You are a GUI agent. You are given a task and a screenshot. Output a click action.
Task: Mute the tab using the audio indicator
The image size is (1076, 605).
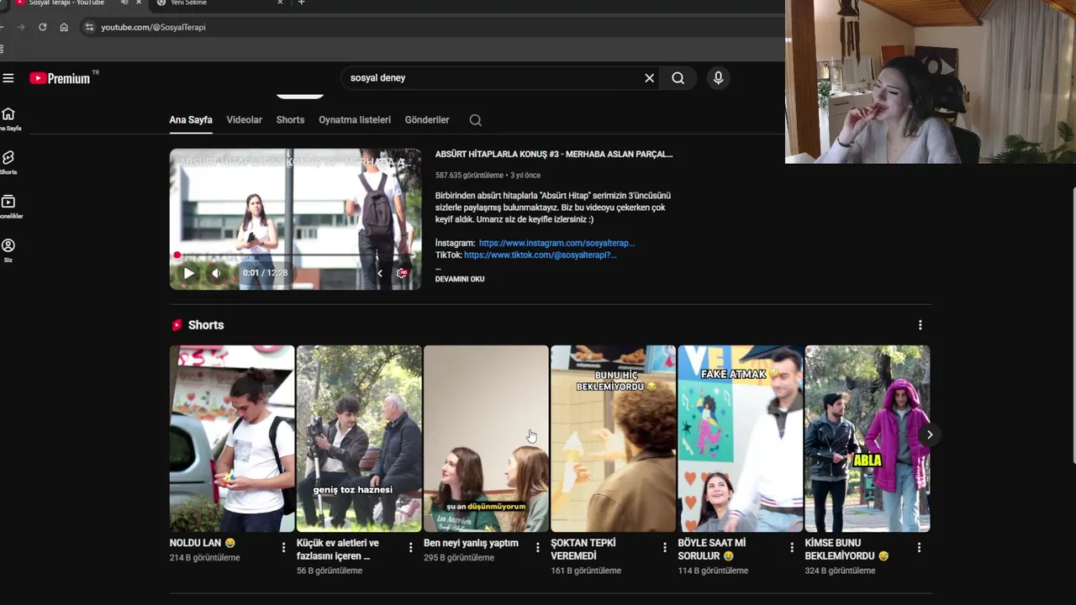coord(124,3)
